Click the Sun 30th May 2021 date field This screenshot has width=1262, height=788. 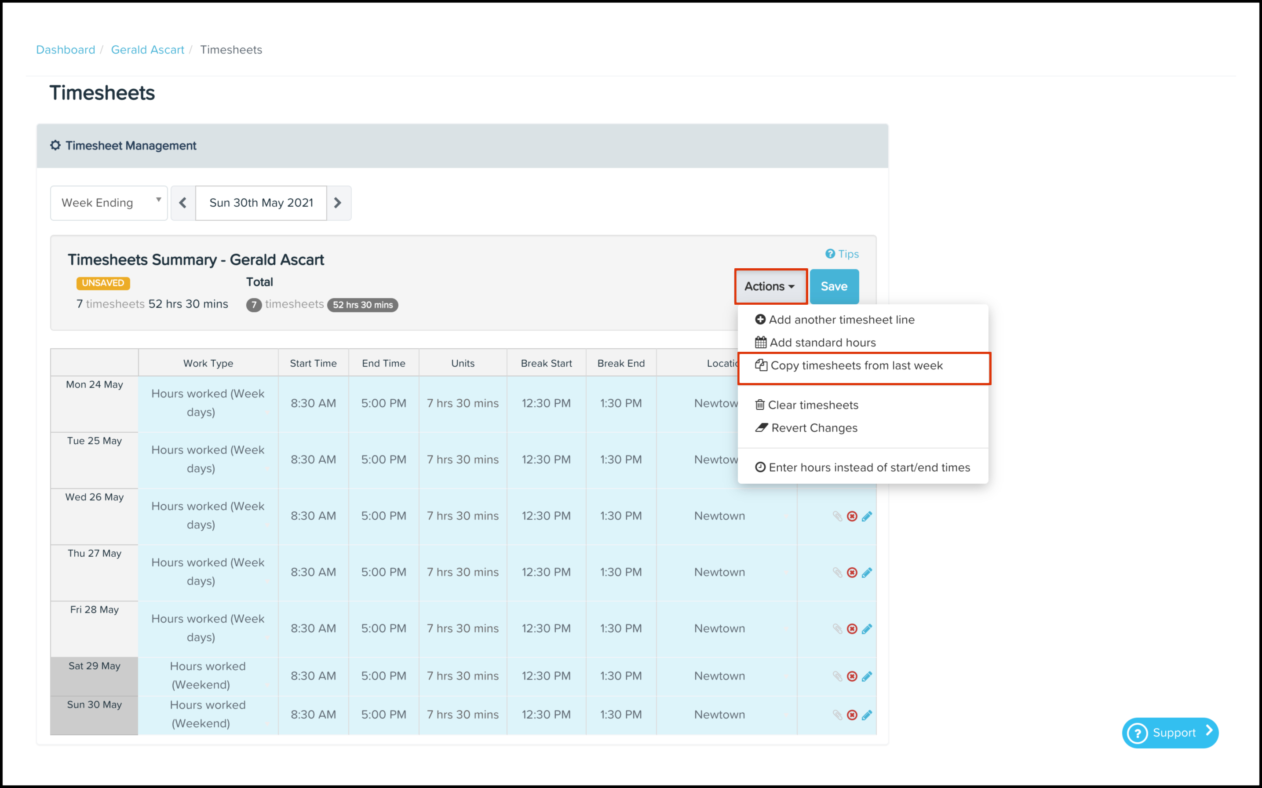click(x=261, y=203)
